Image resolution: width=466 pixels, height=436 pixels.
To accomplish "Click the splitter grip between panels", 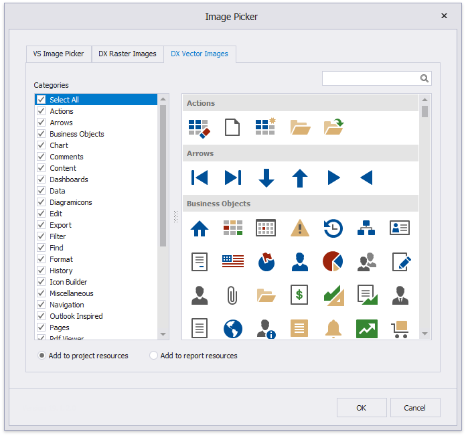I will [x=175, y=217].
